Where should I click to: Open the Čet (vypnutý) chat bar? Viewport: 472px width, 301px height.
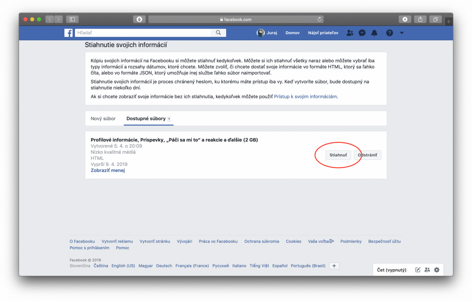point(392,270)
